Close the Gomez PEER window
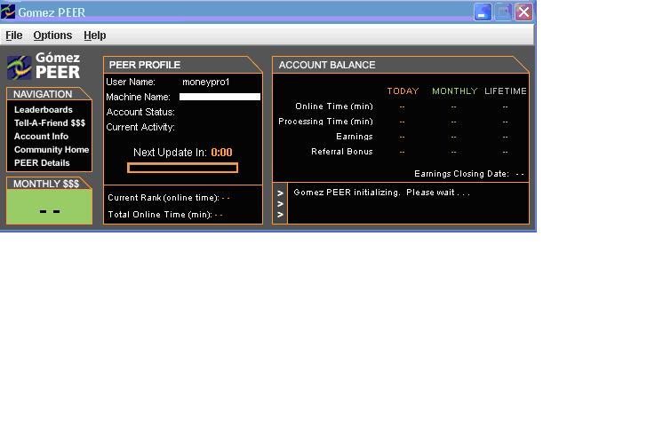 point(523,12)
